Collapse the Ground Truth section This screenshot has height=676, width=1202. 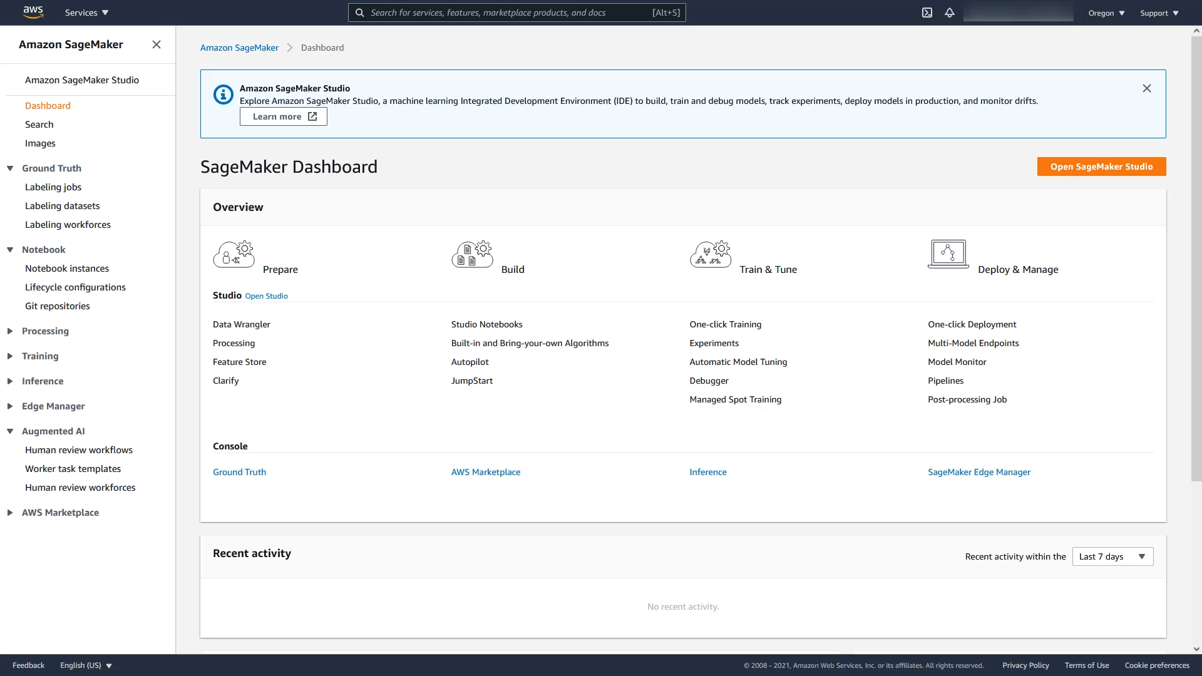point(10,168)
